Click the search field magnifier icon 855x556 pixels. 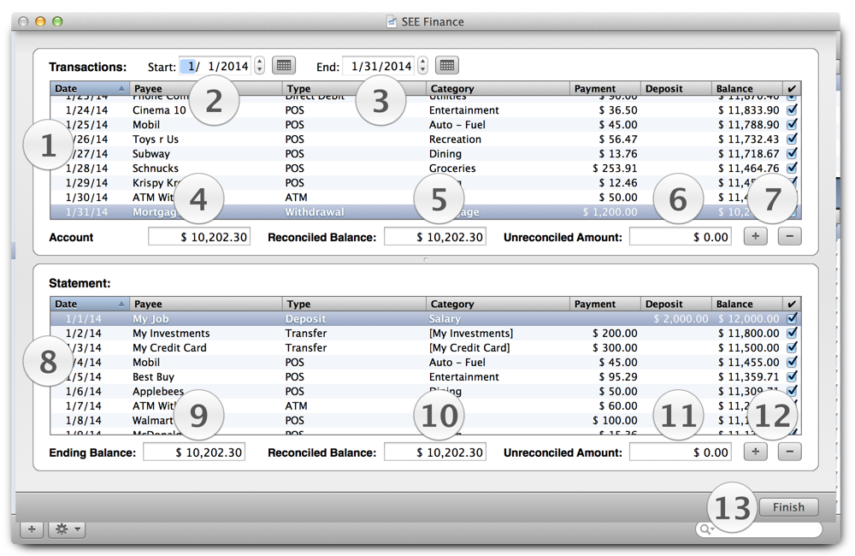pos(705,529)
